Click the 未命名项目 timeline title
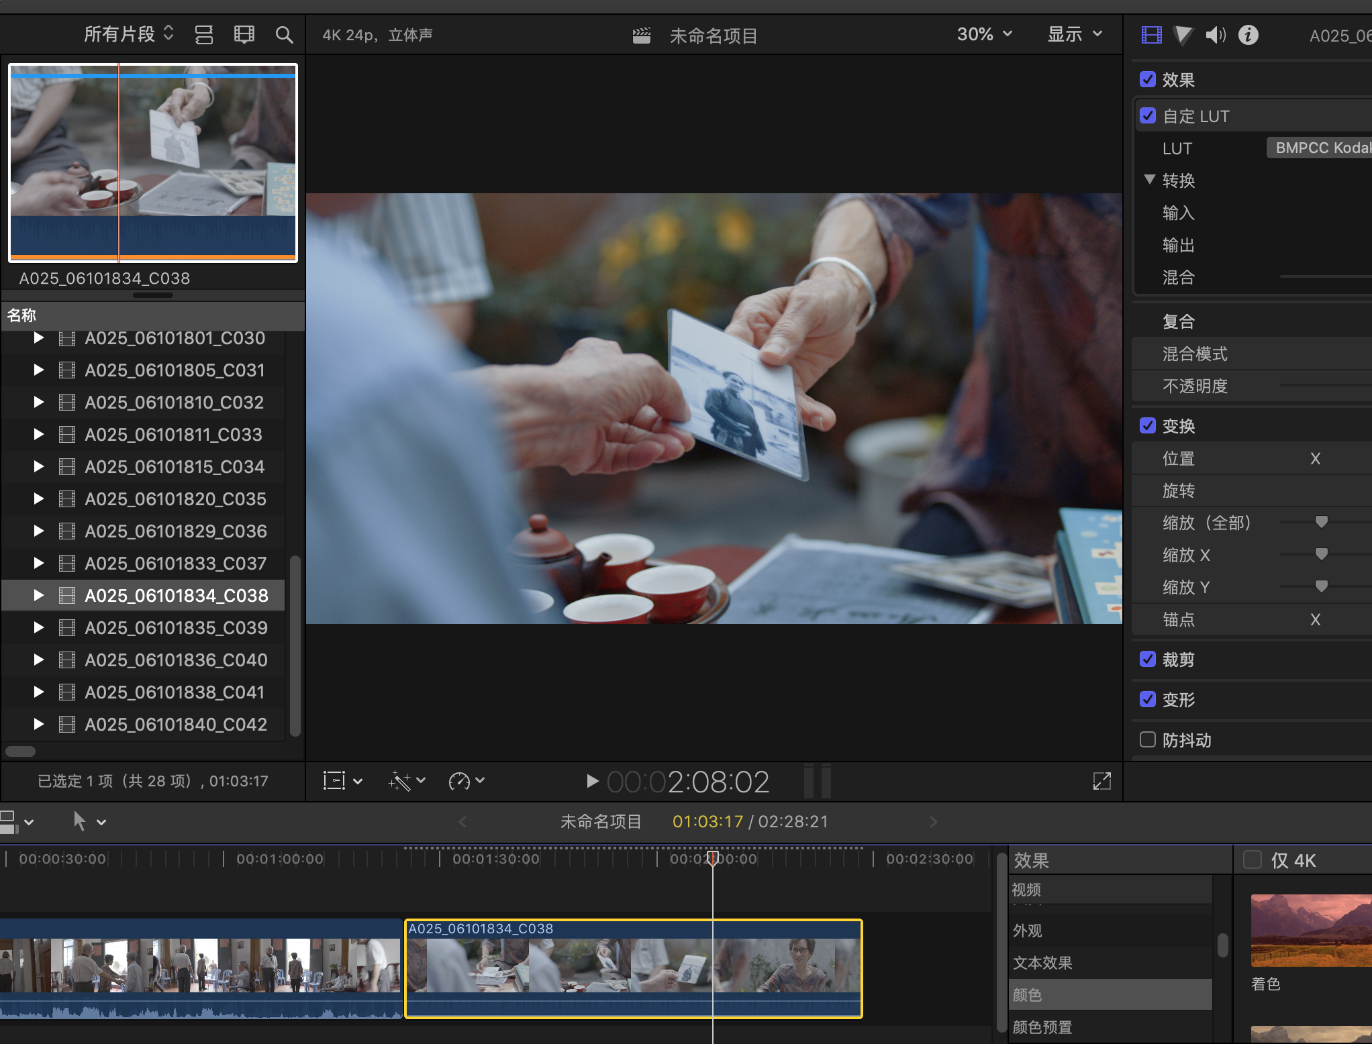 [x=601, y=822]
